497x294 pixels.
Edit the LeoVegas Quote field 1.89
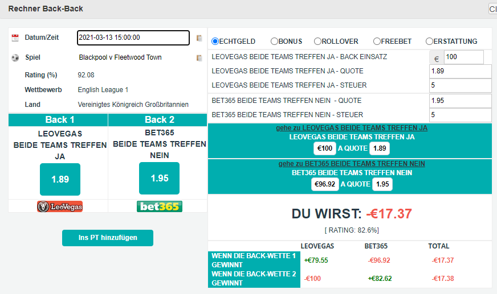[460, 71]
